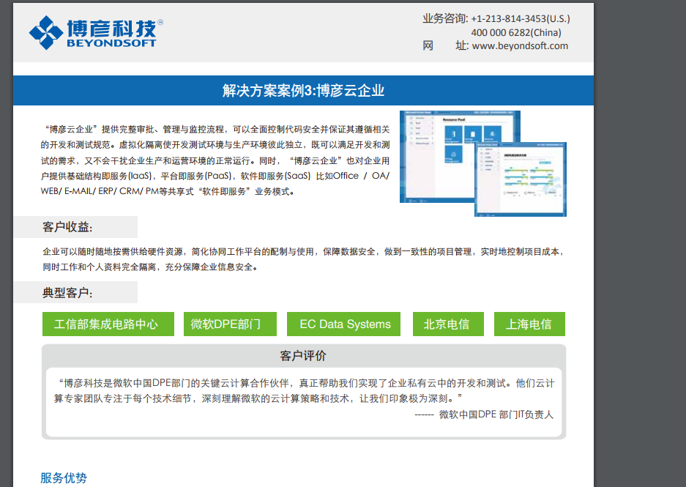Viewport: 686px width, 487px height.
Task: Click the 网址 label in the header
Action: (445, 45)
